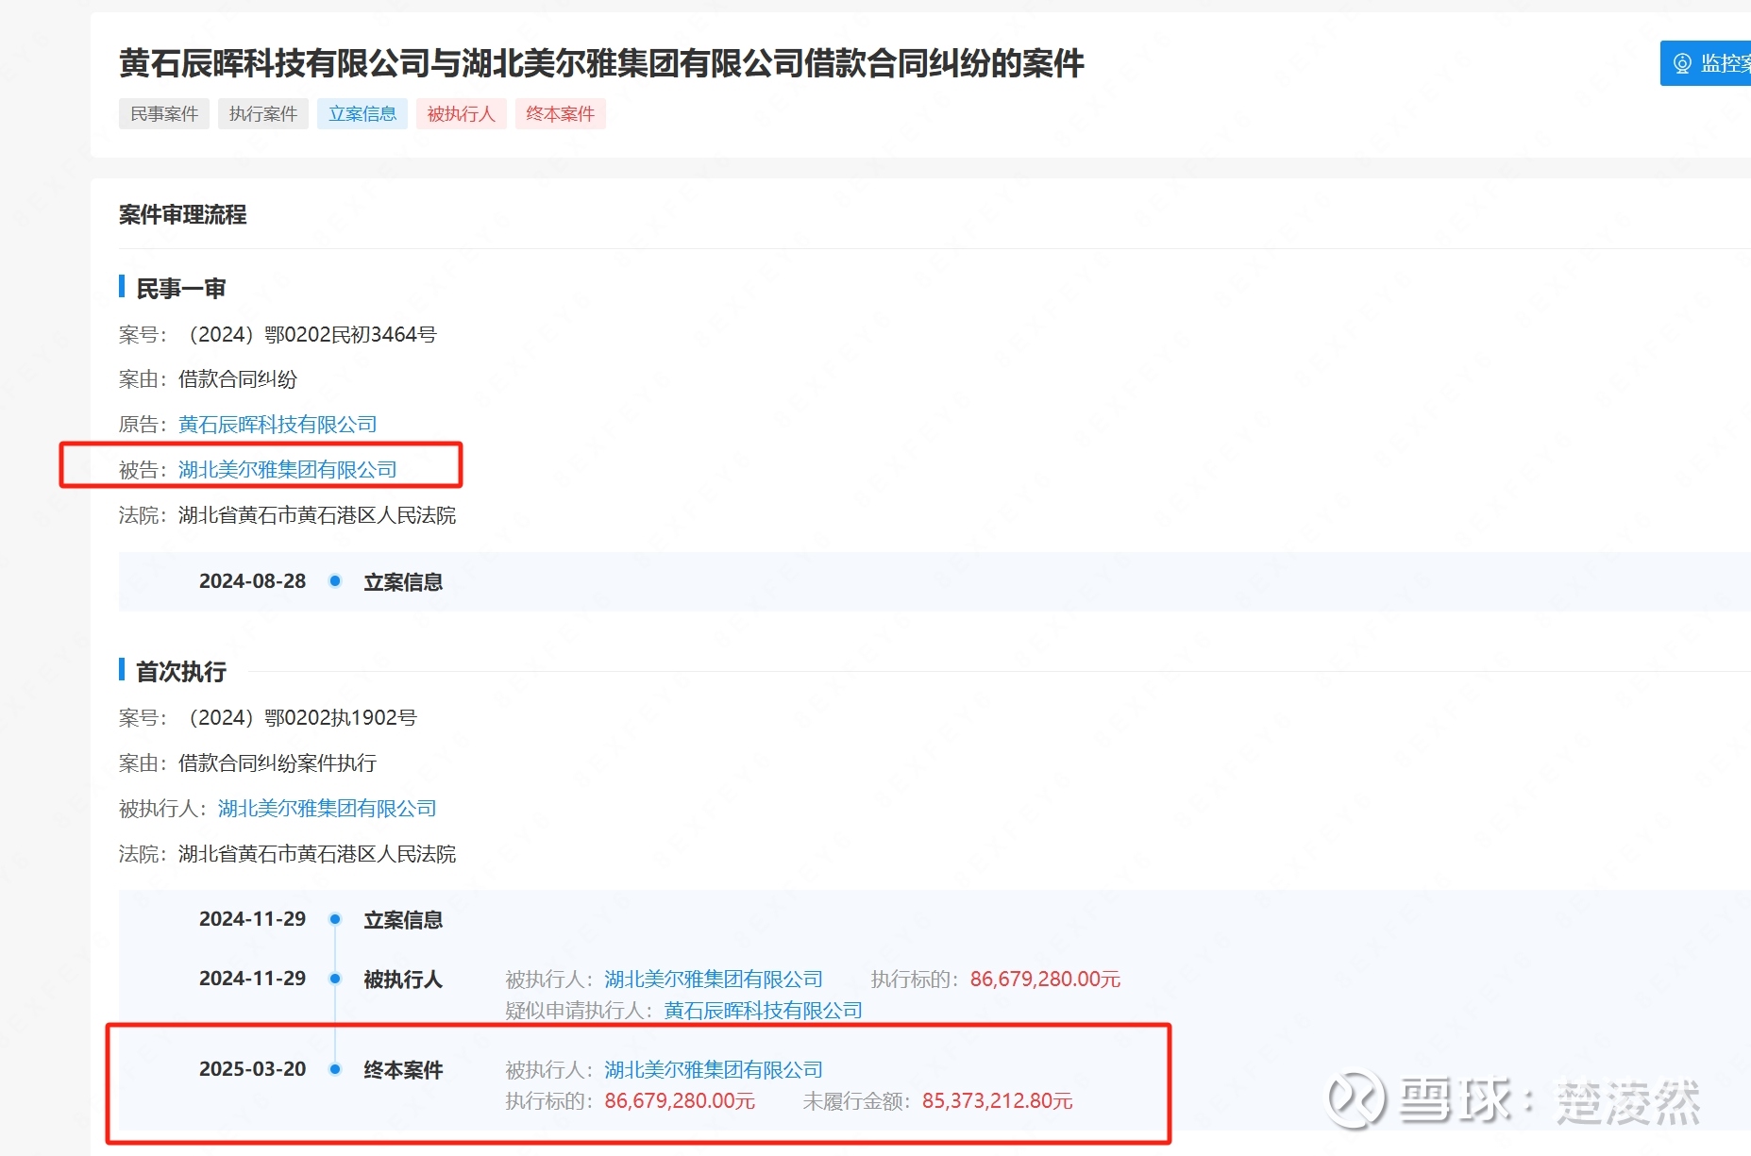This screenshot has height=1156, width=1751.
Task: Select the 民事案件 tag
Action: coord(164,114)
